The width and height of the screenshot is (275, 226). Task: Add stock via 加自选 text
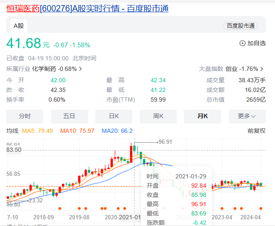coord(256,43)
